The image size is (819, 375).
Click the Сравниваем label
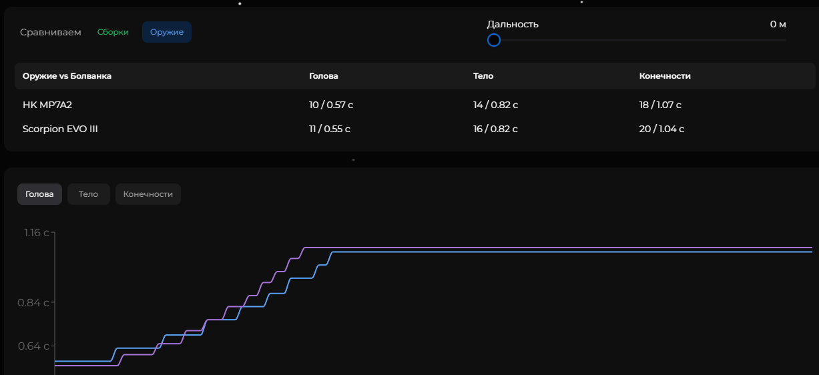(x=51, y=32)
